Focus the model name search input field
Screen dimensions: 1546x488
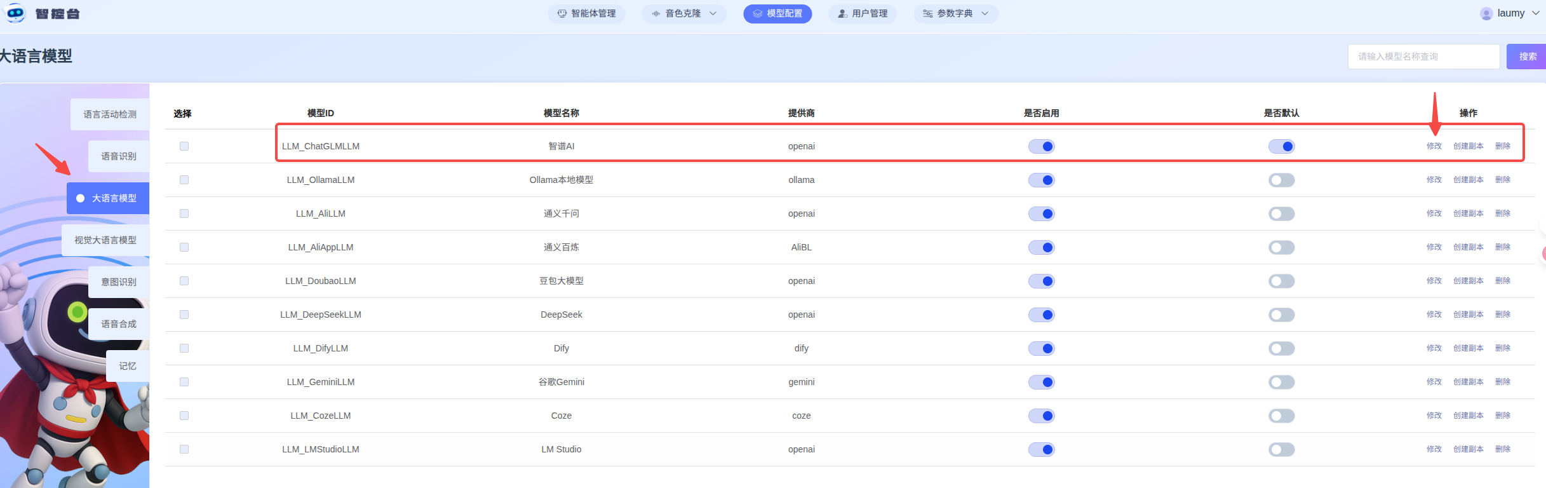point(1423,57)
